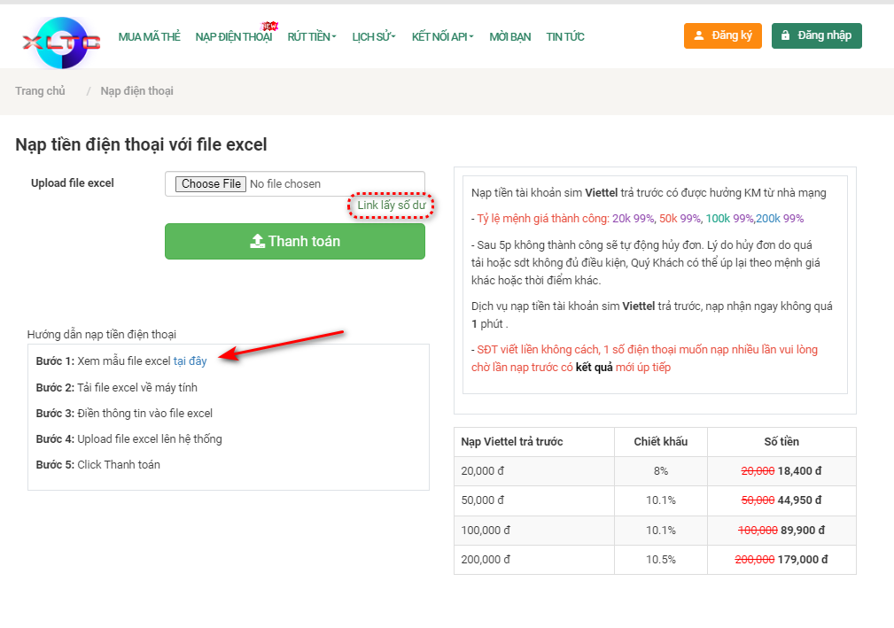Open the TIN TỨC menu item
The width and height of the screenshot is (894, 628).
[565, 37]
